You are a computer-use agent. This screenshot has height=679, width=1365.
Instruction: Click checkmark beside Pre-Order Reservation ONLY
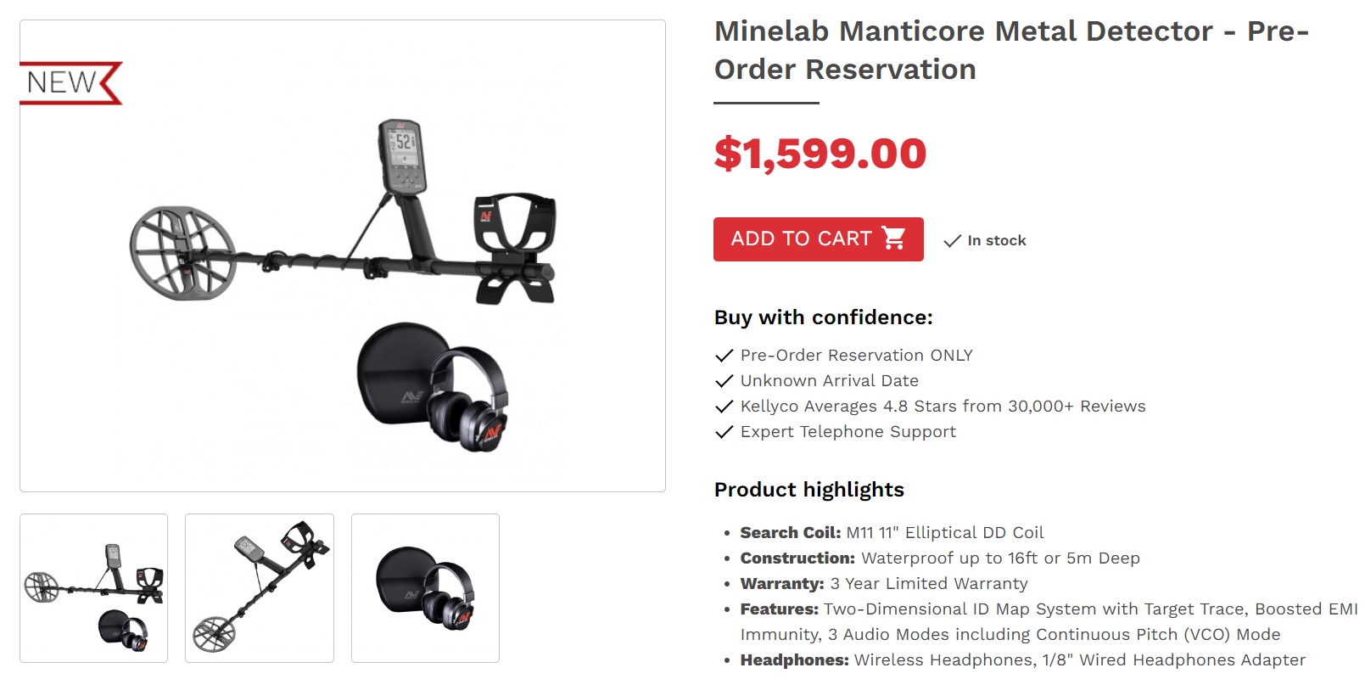[724, 356]
